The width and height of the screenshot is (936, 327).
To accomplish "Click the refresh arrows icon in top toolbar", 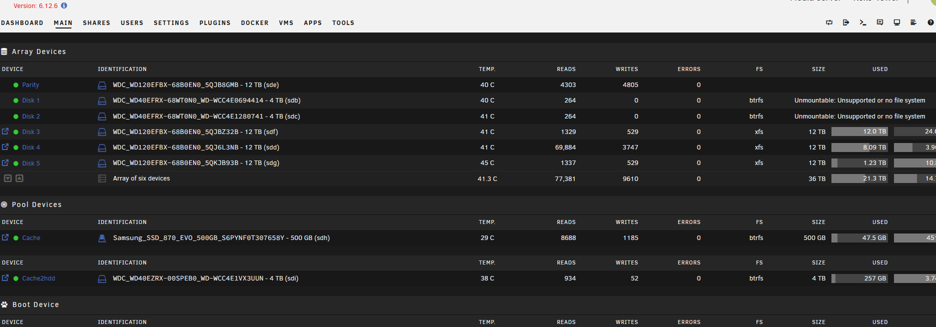I will pos(829,22).
